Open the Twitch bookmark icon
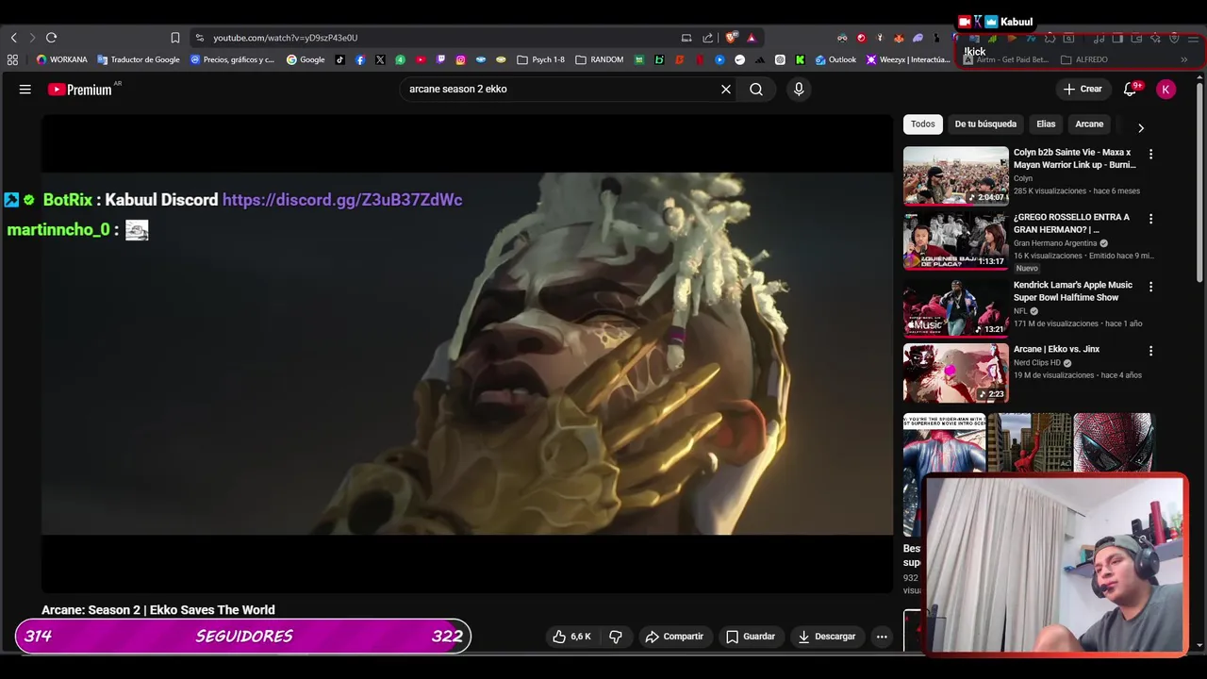Screen dimensions: 1207x679 440,59
